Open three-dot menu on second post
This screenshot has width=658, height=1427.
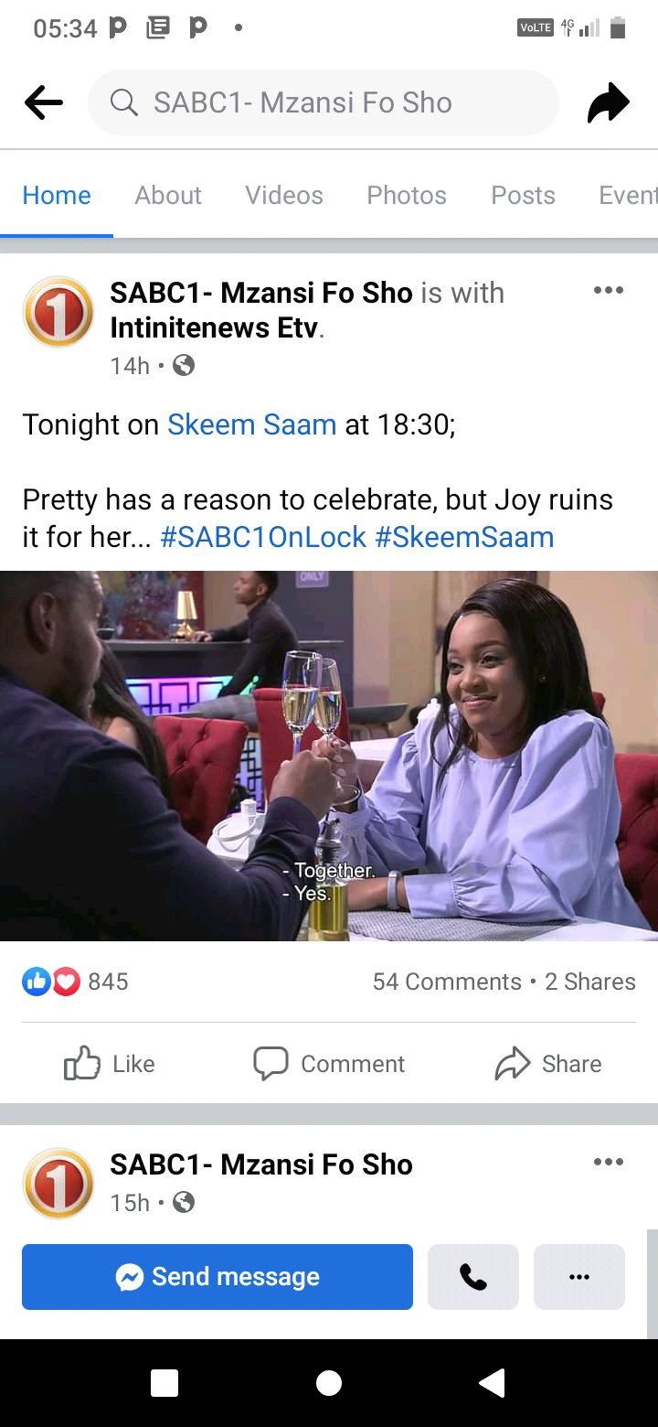tap(608, 1163)
